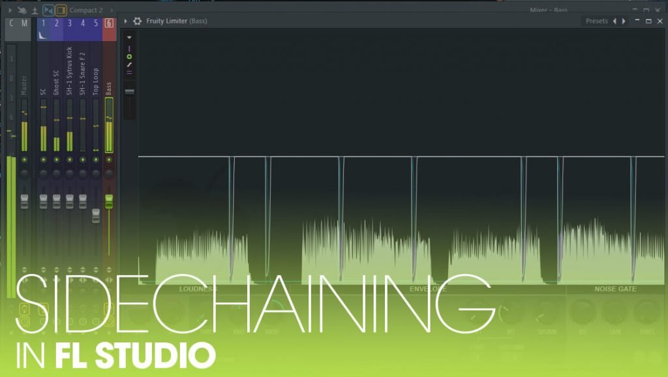The height and width of the screenshot is (377, 668).
Task: Open the Fruity Limiter menu arrow beside the gear
Action: [126, 21]
